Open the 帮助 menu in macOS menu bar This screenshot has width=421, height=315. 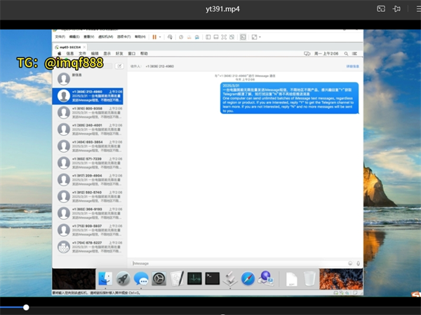pos(144,53)
